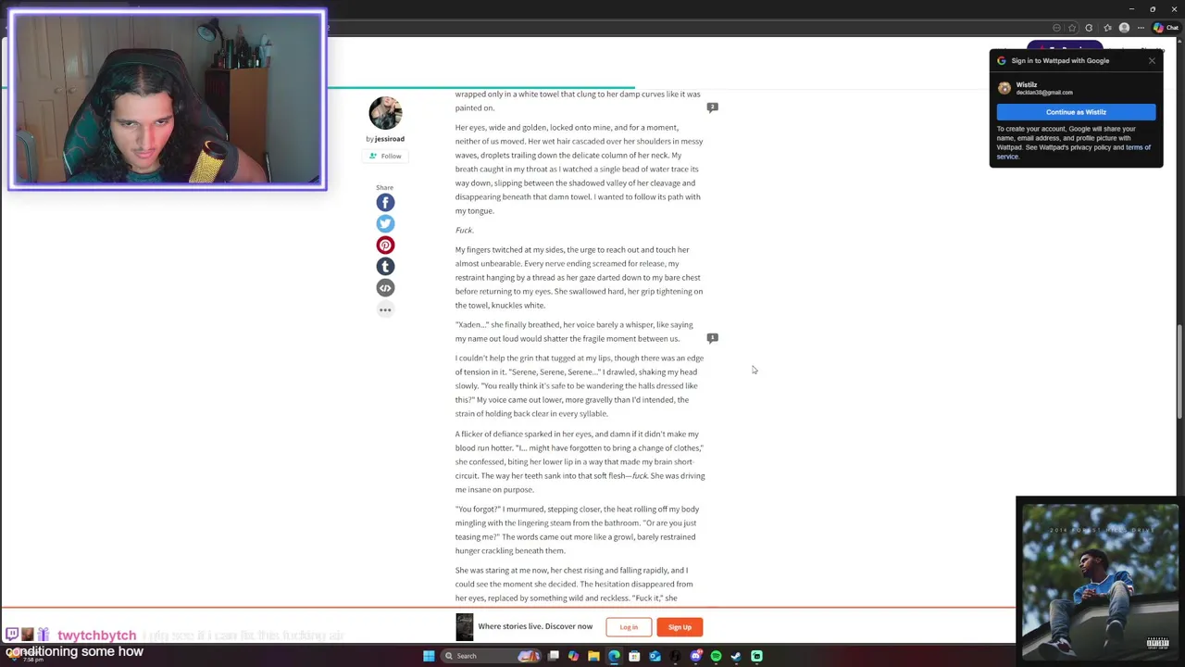Image resolution: width=1185 pixels, height=667 pixels.
Task: Open Copilot Chat in Edge toolbar
Action: [1166, 28]
